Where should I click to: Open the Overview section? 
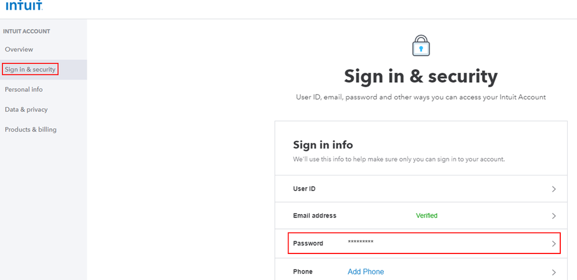tap(19, 50)
